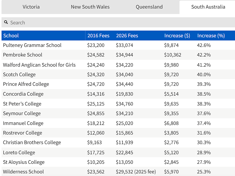235x176 pixels.
Task: Click Pulteney's 2026 fee $33,074
Action: pos(124,45)
